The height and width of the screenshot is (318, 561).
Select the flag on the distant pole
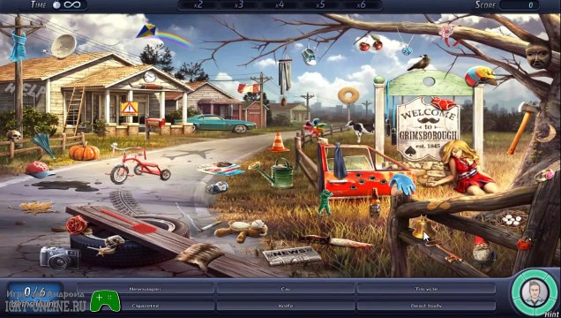click(x=249, y=88)
